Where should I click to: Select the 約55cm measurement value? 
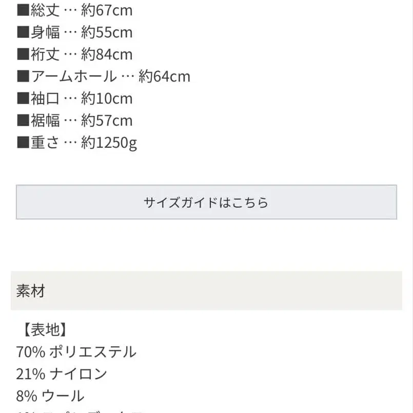click(106, 32)
